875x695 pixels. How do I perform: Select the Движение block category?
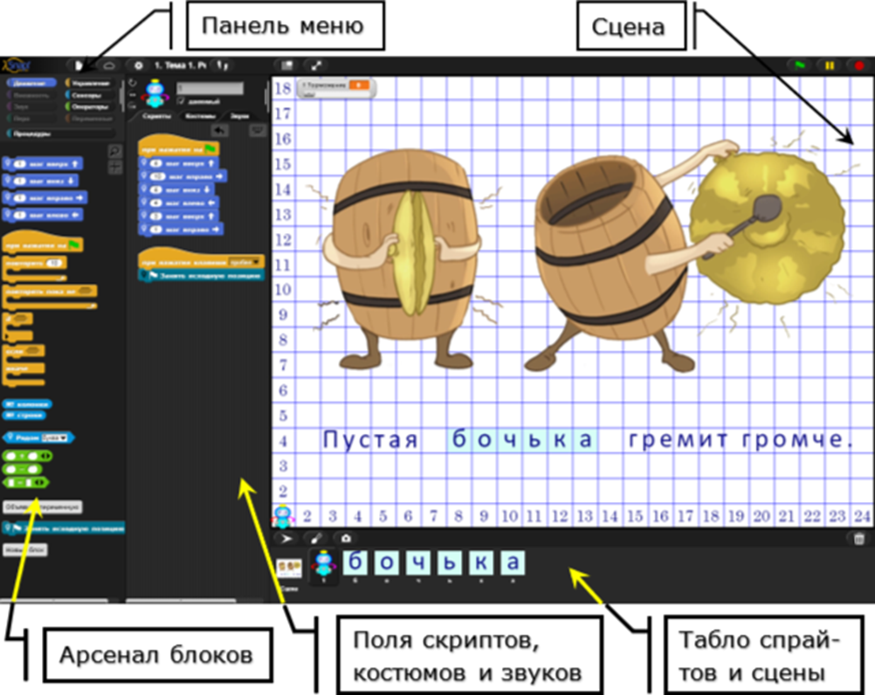tap(31, 83)
